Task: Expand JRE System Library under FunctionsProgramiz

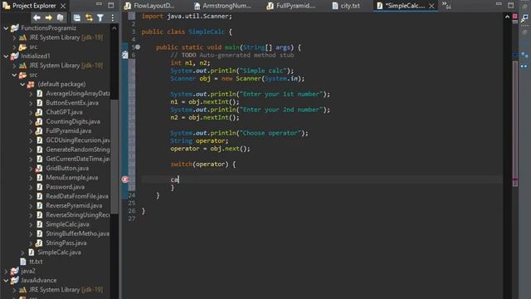Action: point(14,37)
